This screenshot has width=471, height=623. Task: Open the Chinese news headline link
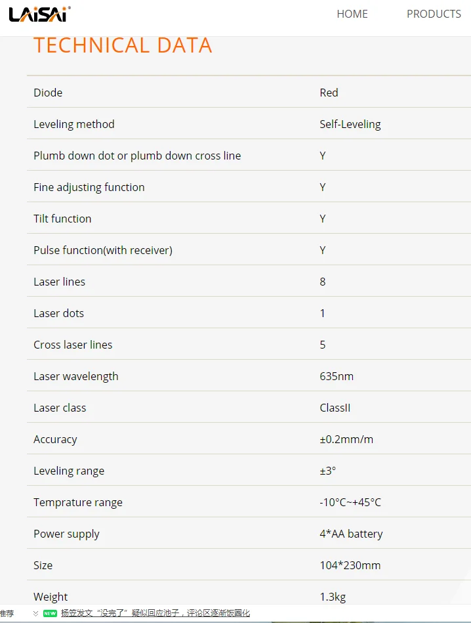click(155, 613)
